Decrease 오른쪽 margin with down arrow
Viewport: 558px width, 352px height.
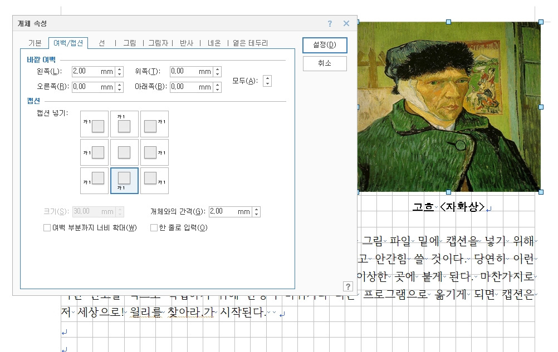[120, 90]
